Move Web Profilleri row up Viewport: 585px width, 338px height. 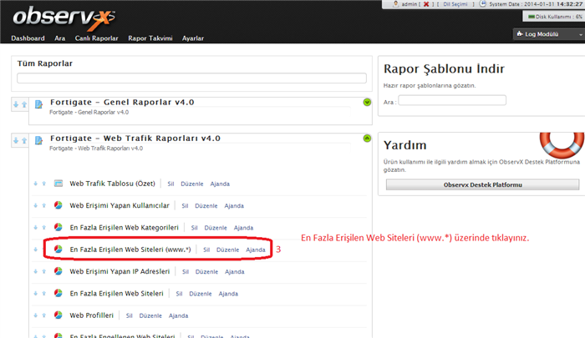(x=44, y=315)
